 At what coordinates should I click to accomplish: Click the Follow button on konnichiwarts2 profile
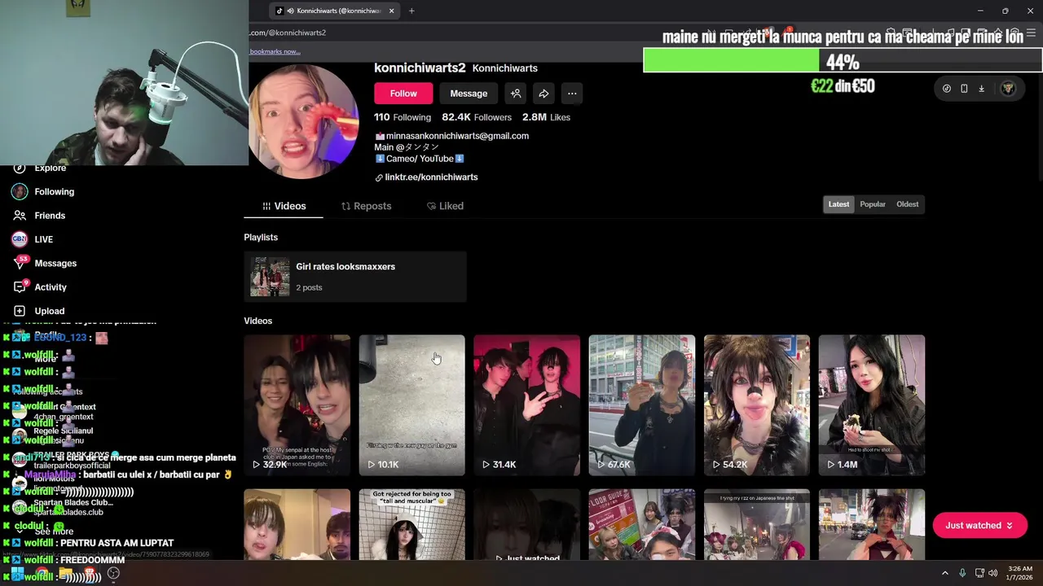(403, 94)
